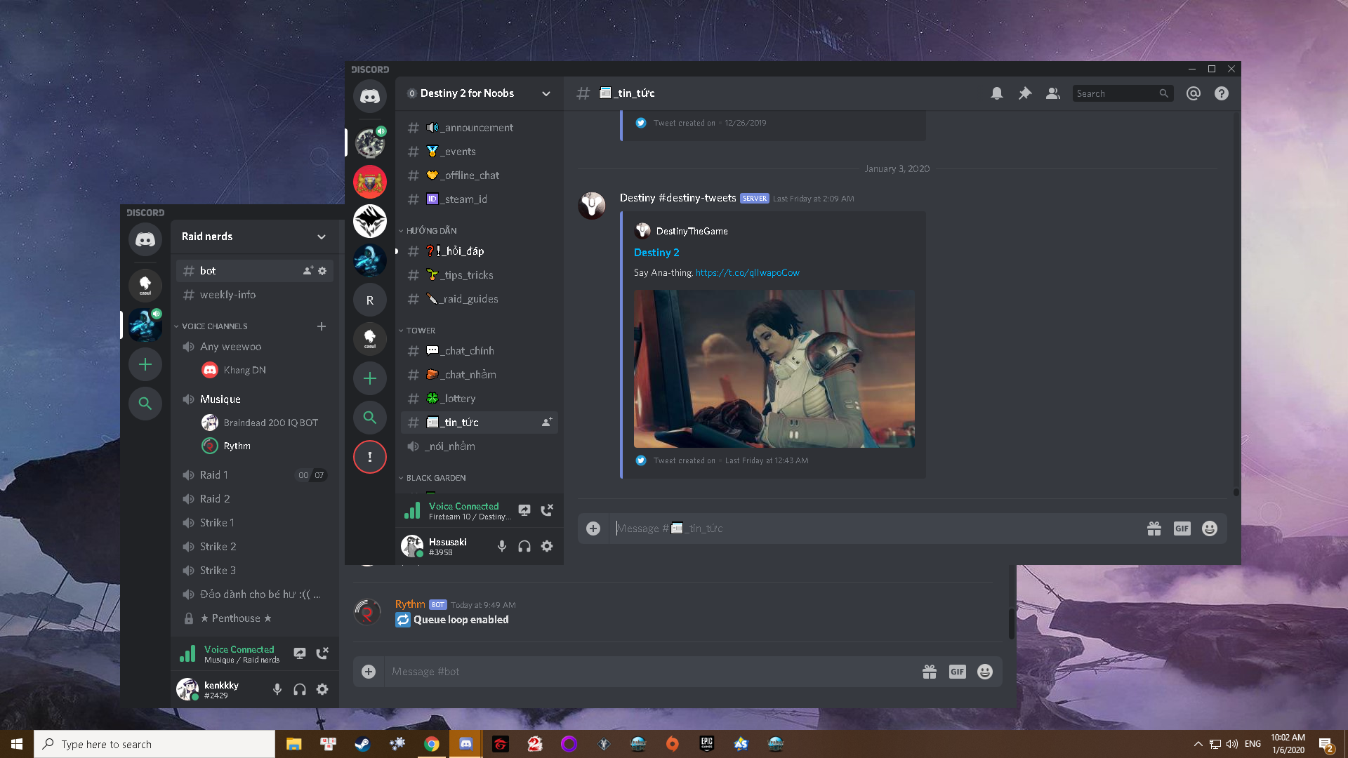This screenshot has height=758, width=1348.
Task: Click the add attachment icon in bot channel
Action: point(368,671)
